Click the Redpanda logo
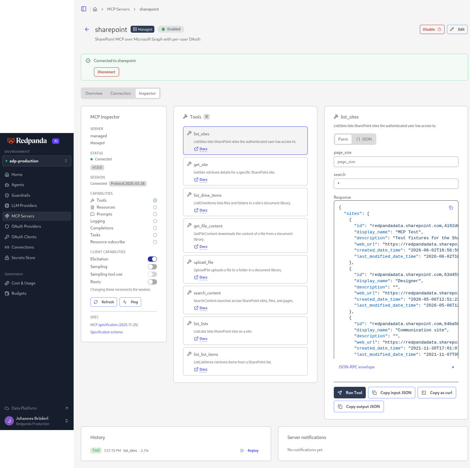The width and height of the screenshot is (470, 468). 27,141
